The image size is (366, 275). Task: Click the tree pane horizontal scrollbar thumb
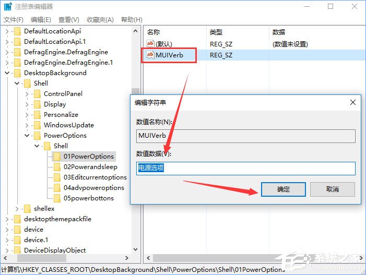tap(42, 258)
